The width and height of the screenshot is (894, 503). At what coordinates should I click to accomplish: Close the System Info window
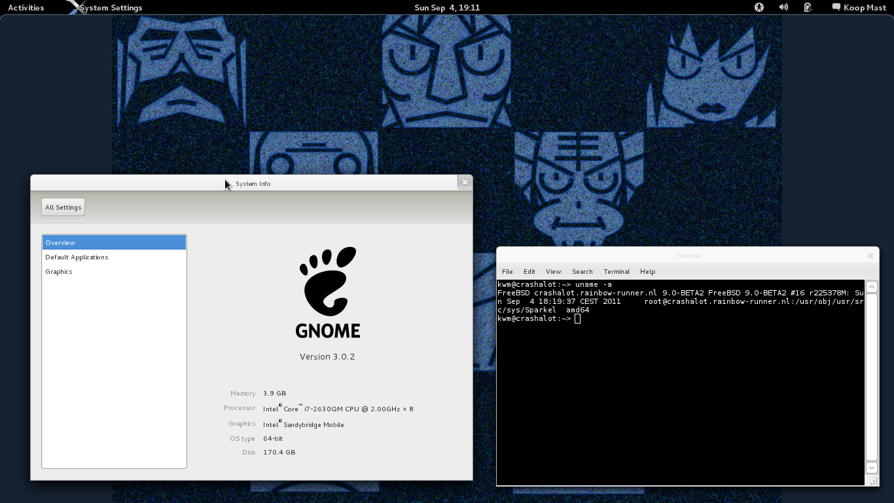(465, 183)
